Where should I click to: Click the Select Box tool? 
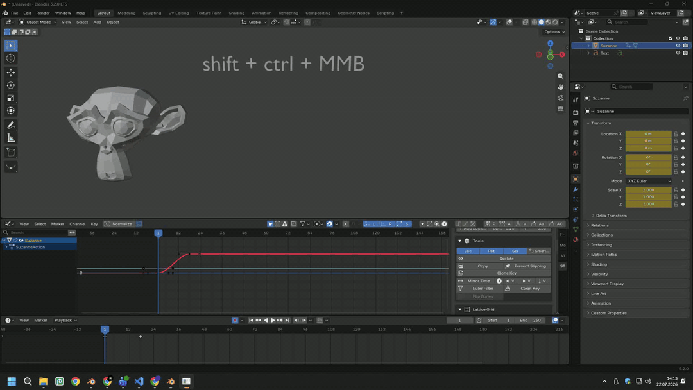tap(11, 46)
